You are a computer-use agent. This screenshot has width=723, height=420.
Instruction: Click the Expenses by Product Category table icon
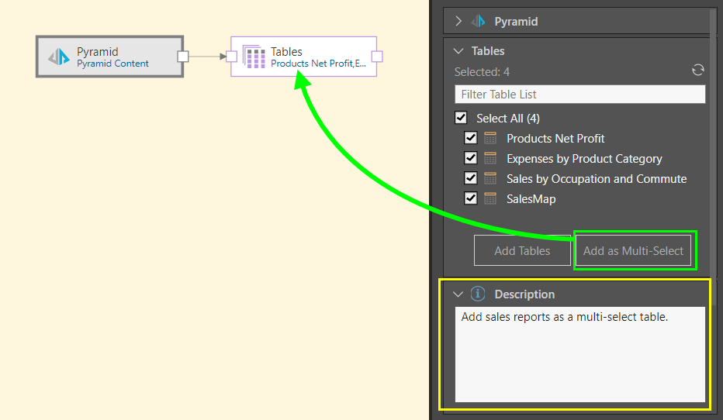(x=490, y=159)
